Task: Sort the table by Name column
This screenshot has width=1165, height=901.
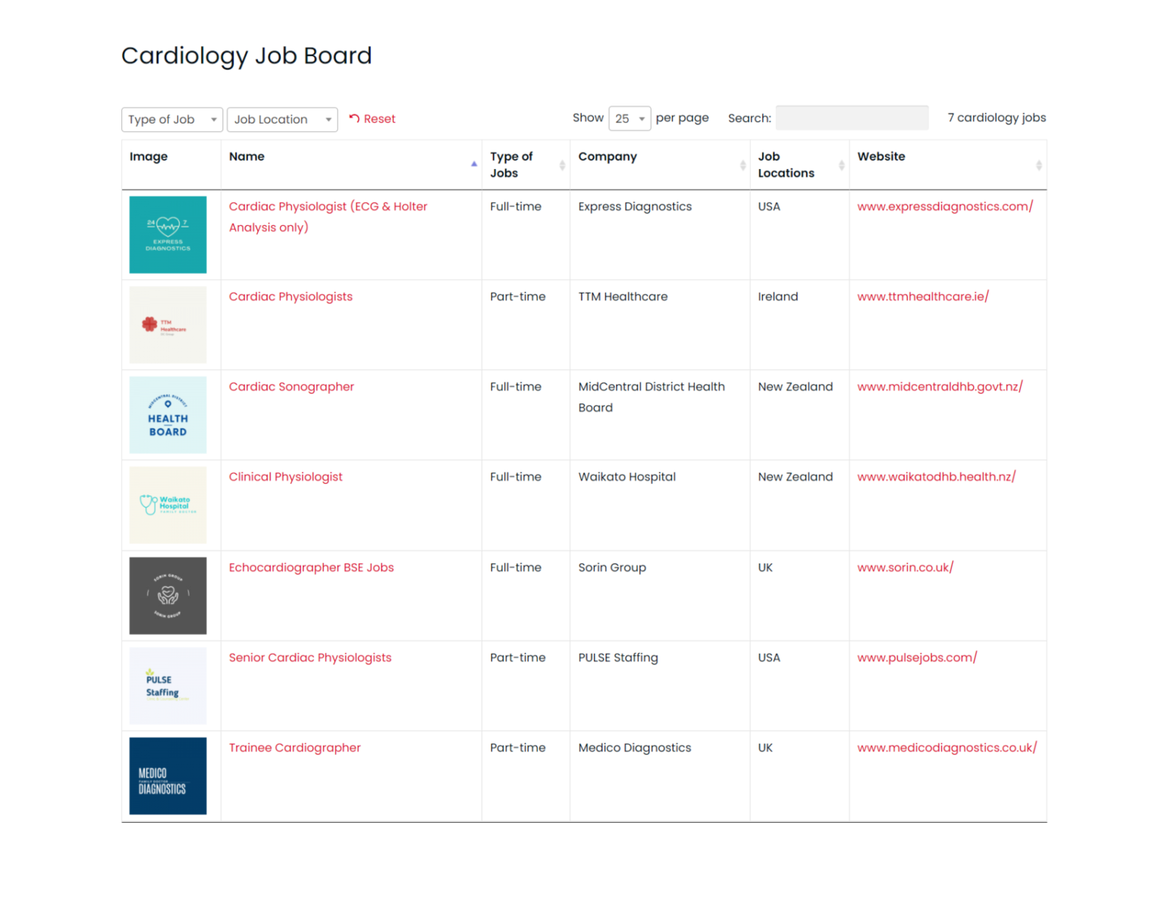Action: click(x=474, y=164)
